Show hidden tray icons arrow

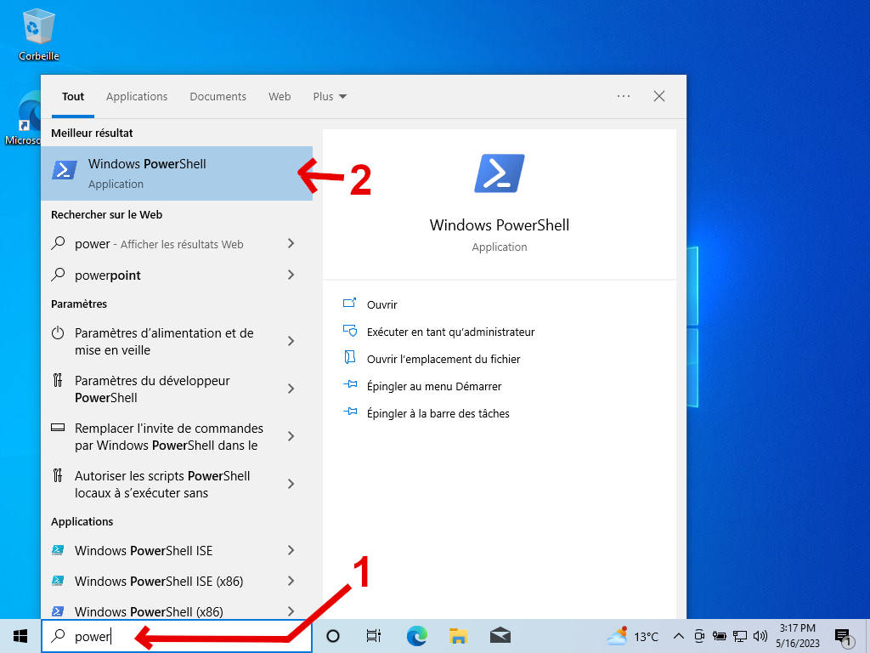click(x=678, y=636)
